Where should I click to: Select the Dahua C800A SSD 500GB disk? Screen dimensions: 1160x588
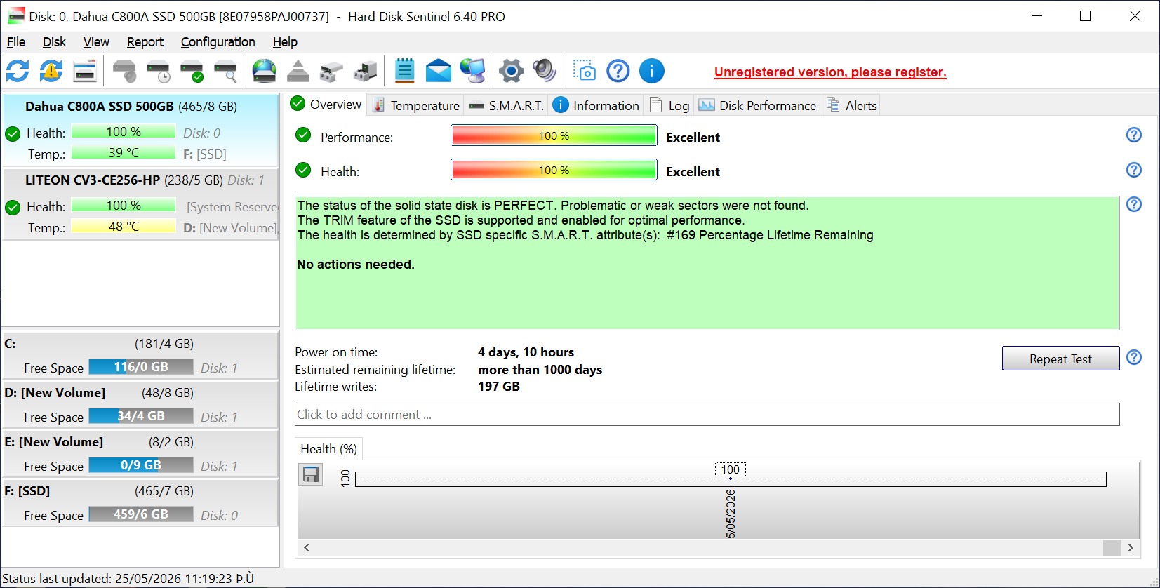[x=140, y=129]
